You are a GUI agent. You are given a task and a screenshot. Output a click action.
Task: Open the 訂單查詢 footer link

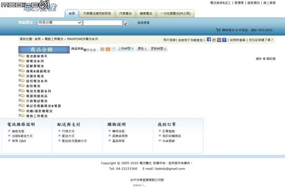[169, 131]
